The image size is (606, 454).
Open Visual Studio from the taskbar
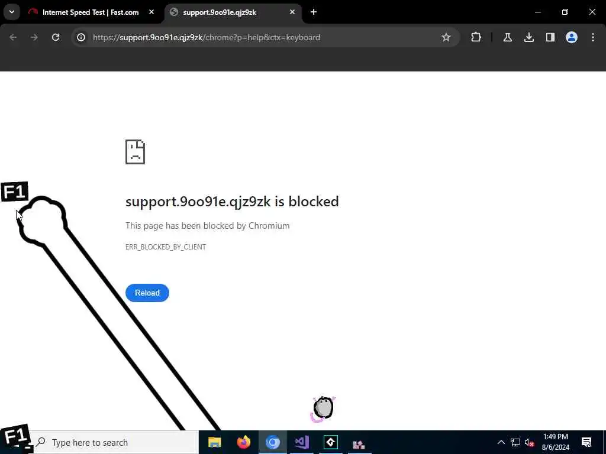pyautogui.click(x=301, y=442)
